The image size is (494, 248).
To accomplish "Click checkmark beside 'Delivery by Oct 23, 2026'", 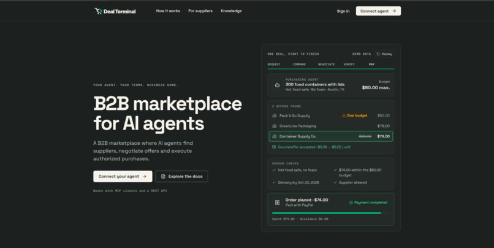I will pyautogui.click(x=274, y=183).
